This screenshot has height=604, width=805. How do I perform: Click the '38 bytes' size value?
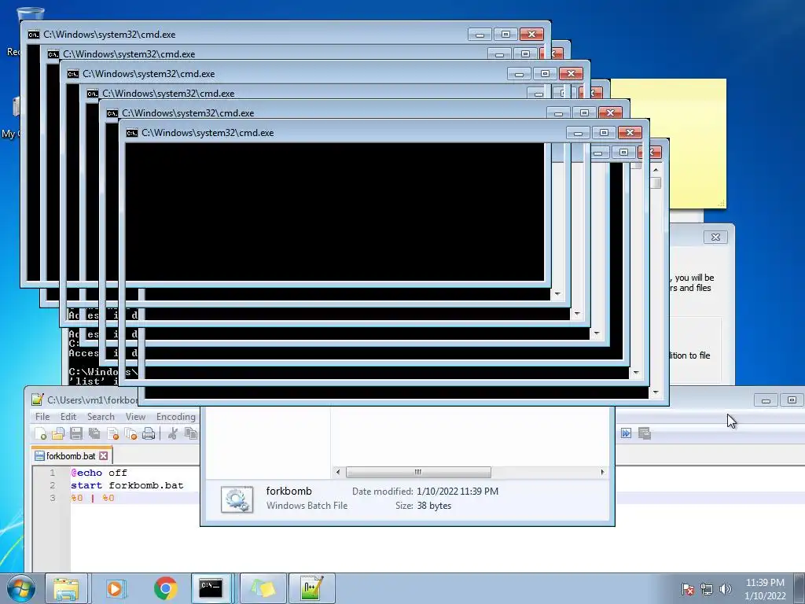pyautogui.click(x=434, y=506)
